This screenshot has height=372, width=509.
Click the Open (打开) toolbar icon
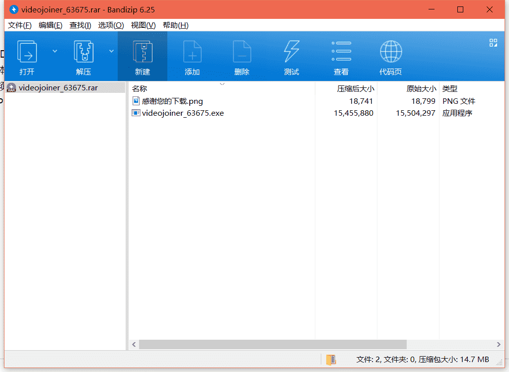[27, 51]
